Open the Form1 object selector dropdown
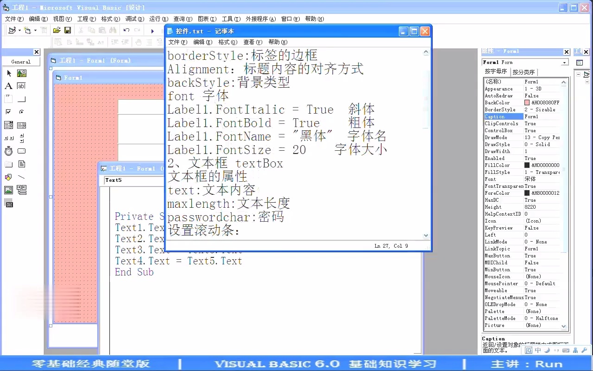 (x=564, y=62)
